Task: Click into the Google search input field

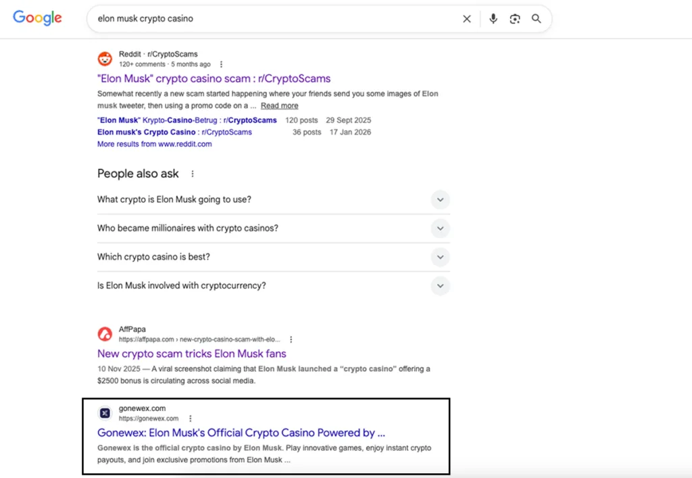Action: (x=270, y=19)
